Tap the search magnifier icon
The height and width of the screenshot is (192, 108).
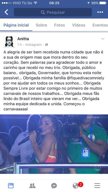[43, 12]
